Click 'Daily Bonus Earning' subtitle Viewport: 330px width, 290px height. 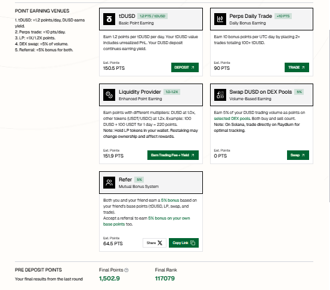tap(248, 23)
